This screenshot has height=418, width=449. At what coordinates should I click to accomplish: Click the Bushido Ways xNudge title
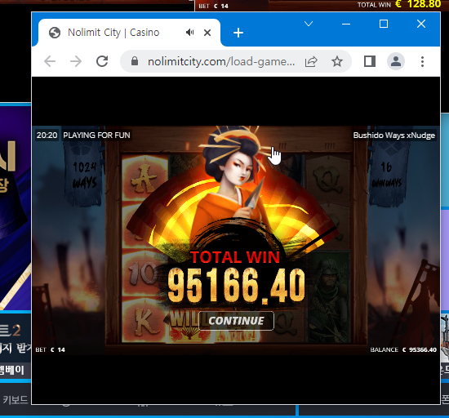(x=394, y=136)
